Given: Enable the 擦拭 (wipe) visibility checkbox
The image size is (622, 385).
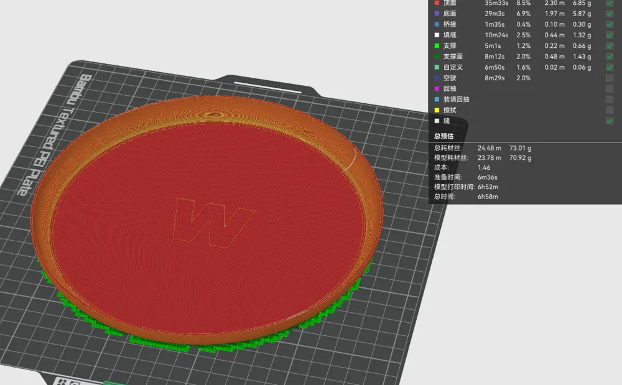Looking at the screenshot, I should (610, 110).
